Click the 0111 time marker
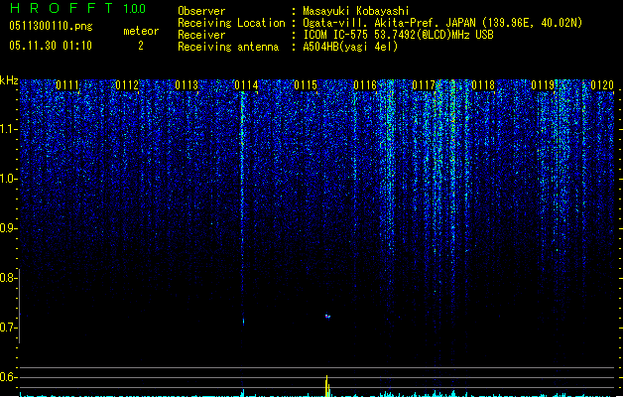Screen dimensions: 624x397 click(x=67, y=85)
